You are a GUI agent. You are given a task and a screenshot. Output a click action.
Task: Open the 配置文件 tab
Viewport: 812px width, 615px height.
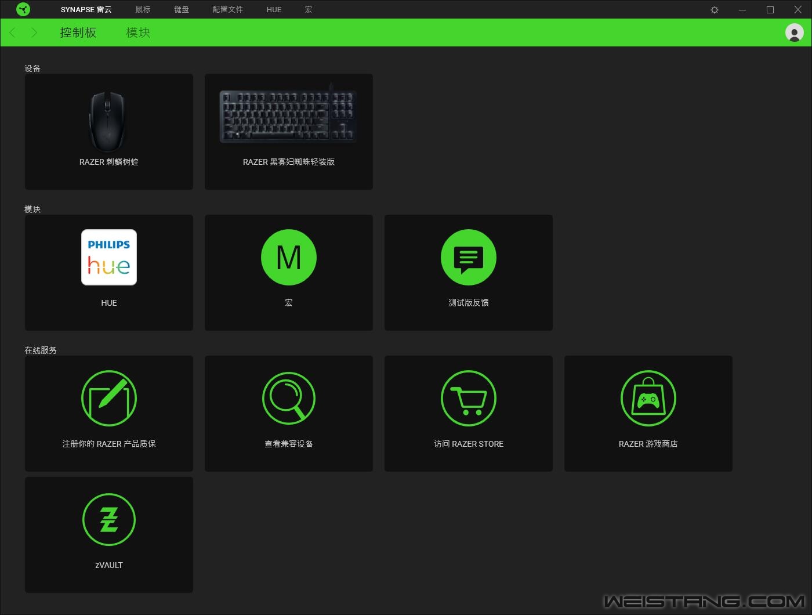(x=228, y=9)
